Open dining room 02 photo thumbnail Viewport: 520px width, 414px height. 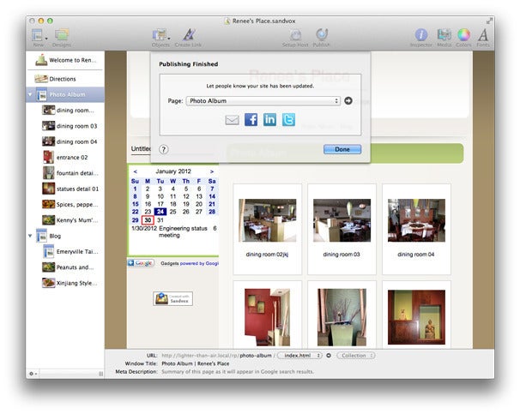click(268, 220)
